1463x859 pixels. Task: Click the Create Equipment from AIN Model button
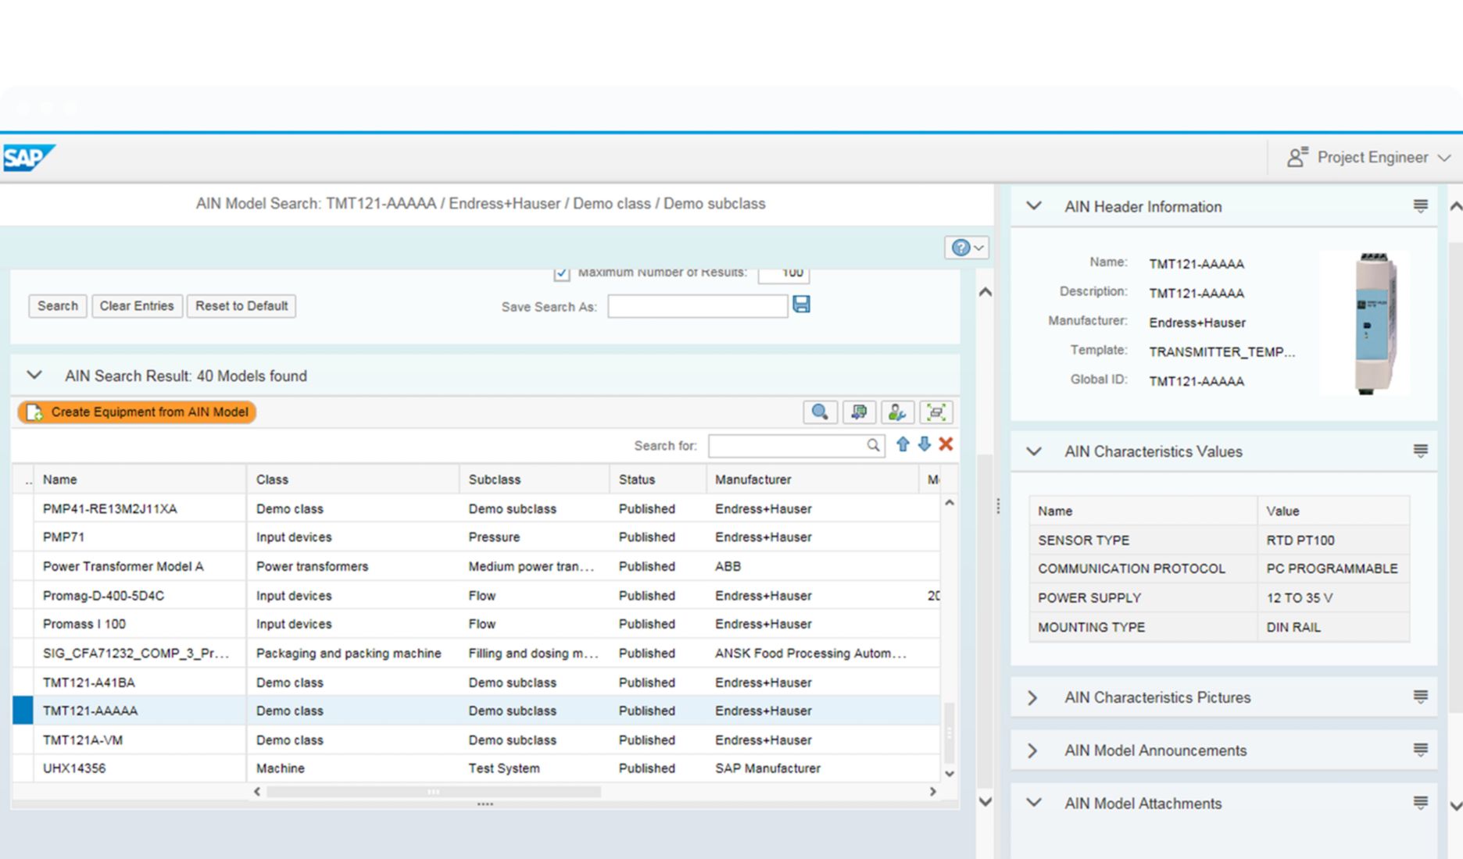click(x=138, y=412)
